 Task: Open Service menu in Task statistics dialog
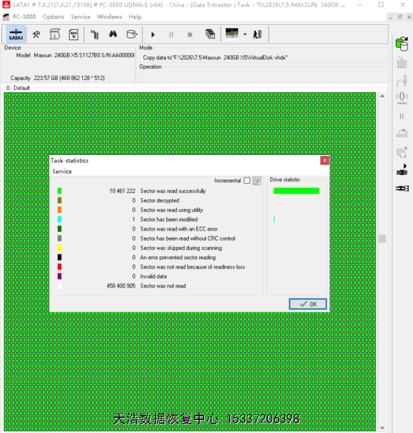[x=62, y=172]
